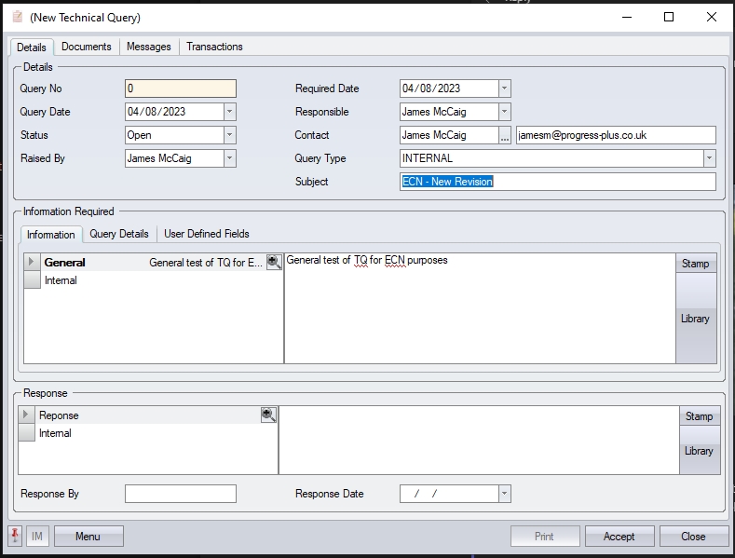Open the User Defined Fields tab
The width and height of the screenshot is (735, 558).
pyautogui.click(x=207, y=234)
